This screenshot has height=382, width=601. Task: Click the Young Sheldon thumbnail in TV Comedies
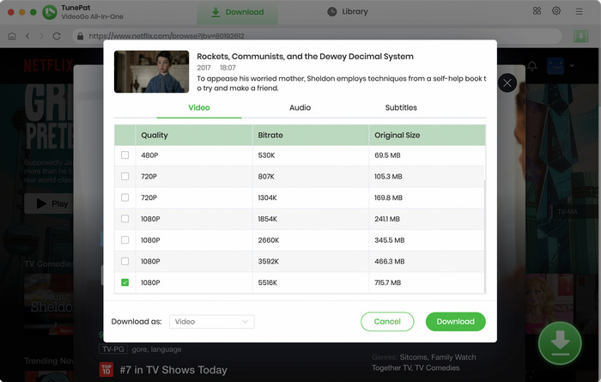tap(49, 306)
